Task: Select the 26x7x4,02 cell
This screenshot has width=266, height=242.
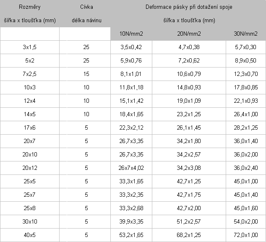Action: (131, 168)
